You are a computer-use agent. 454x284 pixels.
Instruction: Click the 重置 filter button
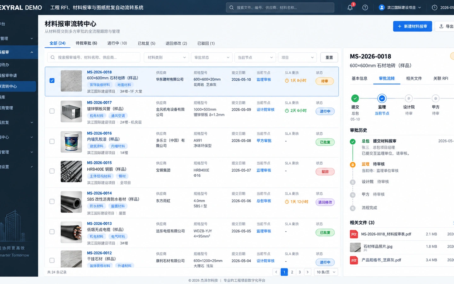(x=329, y=57)
